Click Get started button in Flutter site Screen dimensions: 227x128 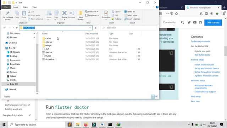pyautogui.click(x=213, y=23)
